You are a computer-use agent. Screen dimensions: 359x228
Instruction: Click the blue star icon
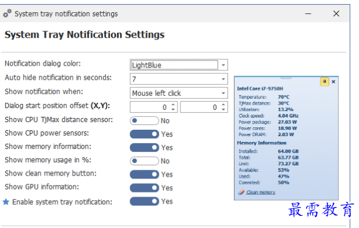pyautogui.click(x=6, y=202)
